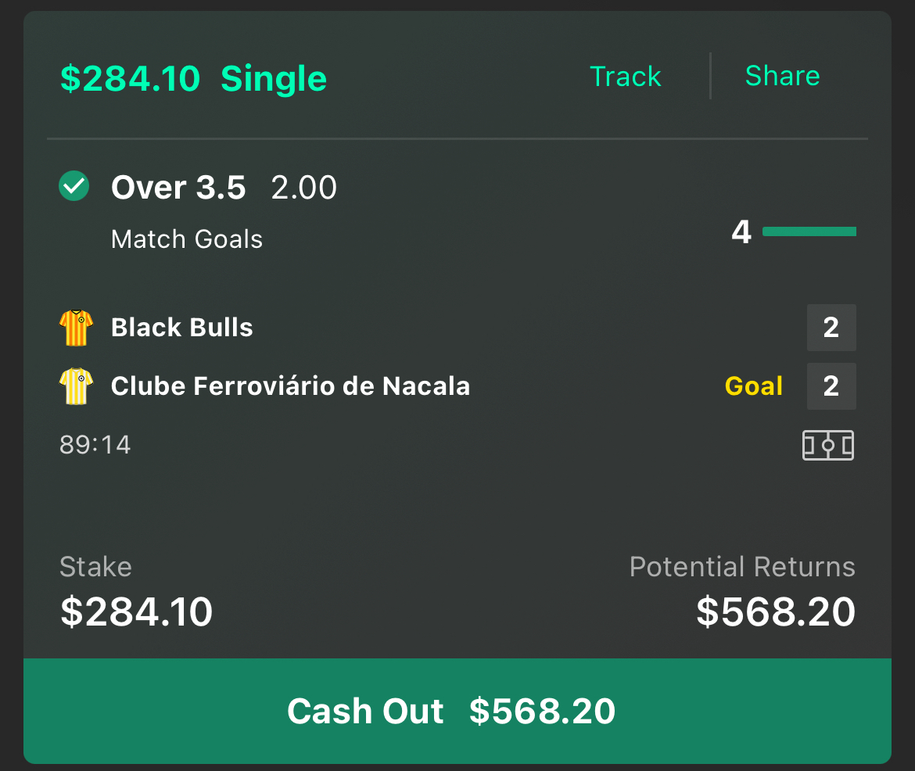Click the Match Goals market label
Viewport: 915px width, 771px height.
(187, 239)
